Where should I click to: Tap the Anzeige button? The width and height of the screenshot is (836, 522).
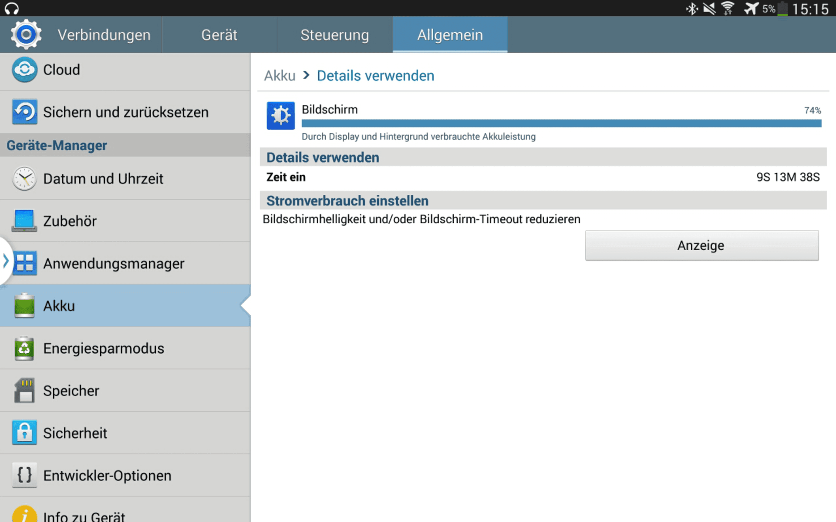tap(702, 245)
